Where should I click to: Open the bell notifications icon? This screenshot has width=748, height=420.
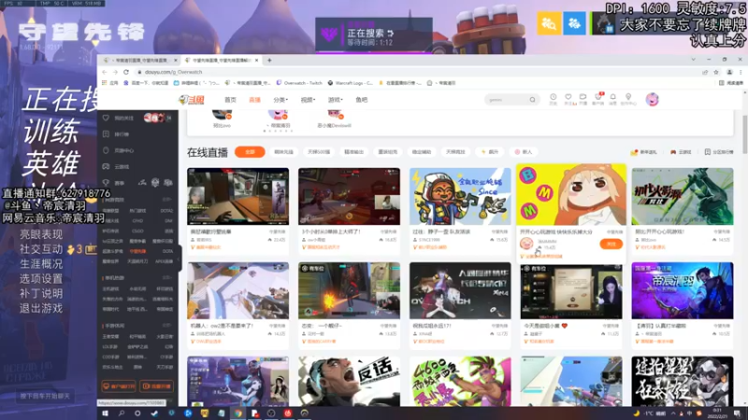pos(613,99)
